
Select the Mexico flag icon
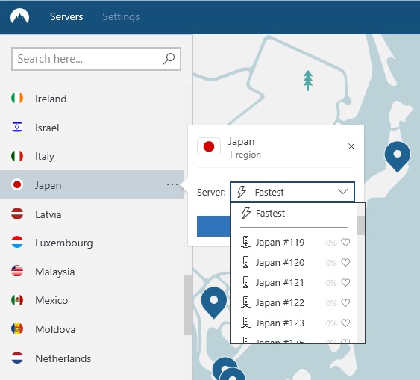[x=17, y=300]
